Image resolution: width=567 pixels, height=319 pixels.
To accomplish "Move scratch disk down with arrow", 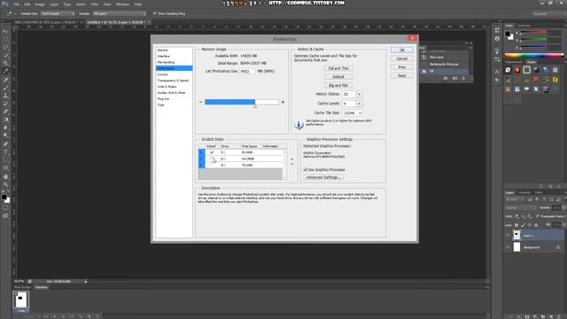I will click(292, 165).
